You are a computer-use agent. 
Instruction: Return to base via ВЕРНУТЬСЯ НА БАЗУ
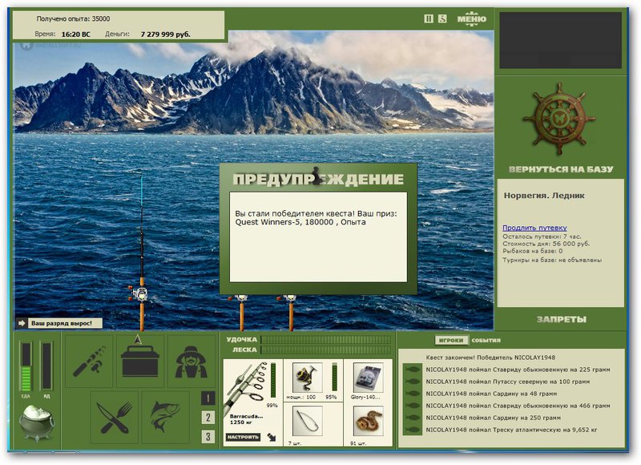(561, 169)
